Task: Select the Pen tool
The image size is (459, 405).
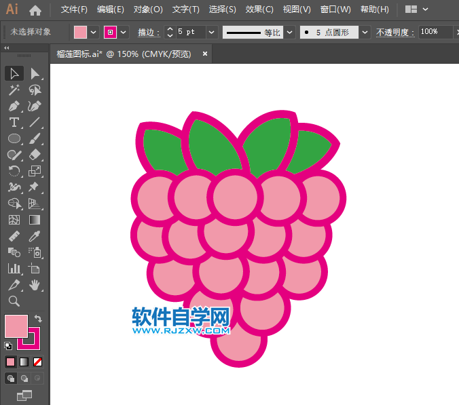Action: click(x=14, y=106)
